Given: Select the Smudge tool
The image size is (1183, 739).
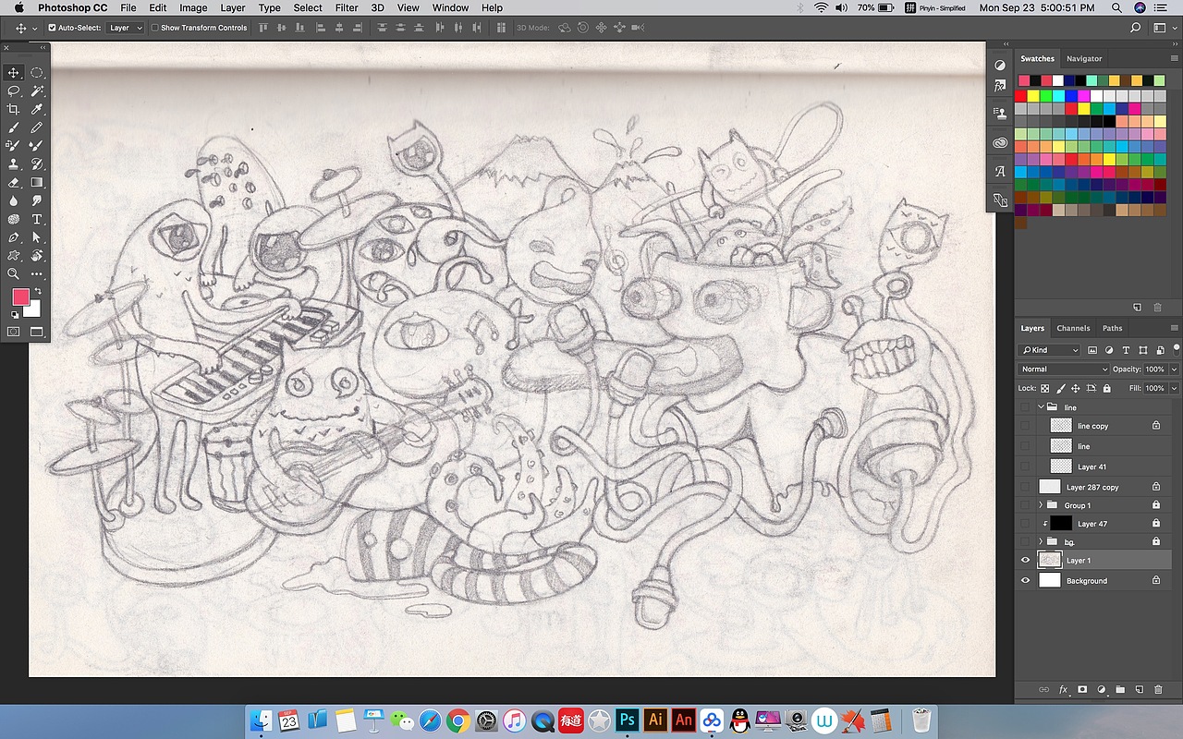Looking at the screenshot, I should (37, 200).
